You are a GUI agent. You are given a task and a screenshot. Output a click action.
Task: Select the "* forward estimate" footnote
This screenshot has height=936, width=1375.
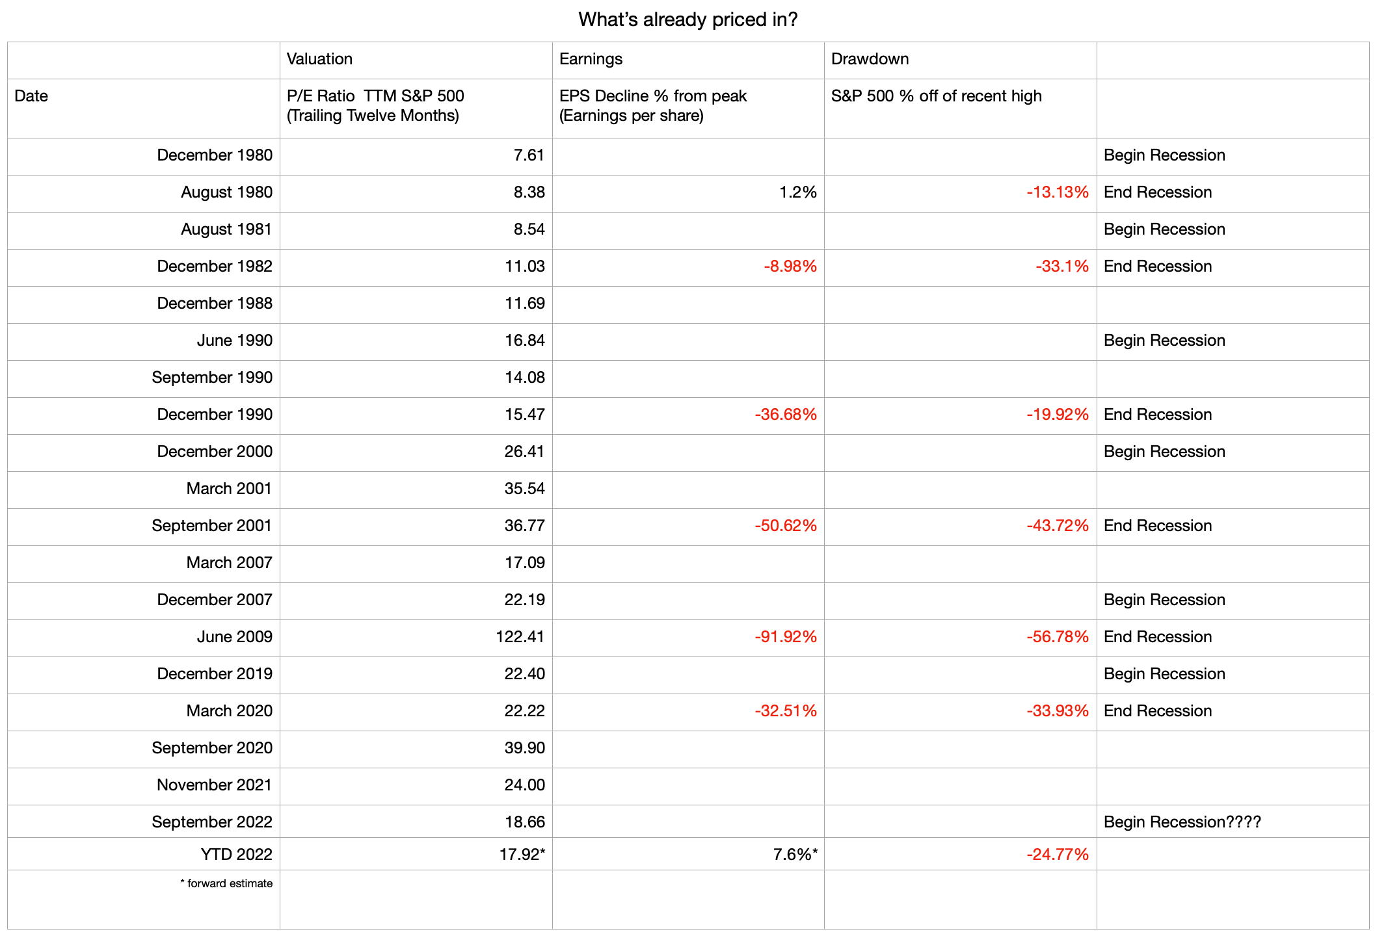point(226,883)
